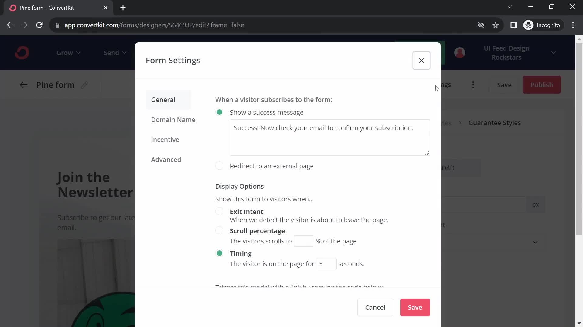The height and width of the screenshot is (327, 583).
Task: Click the more options ellipsis icon
Action: tap(473, 85)
